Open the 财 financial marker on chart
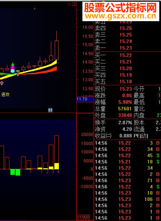The height and width of the screenshot is (221, 161). pyautogui.click(x=50, y=110)
